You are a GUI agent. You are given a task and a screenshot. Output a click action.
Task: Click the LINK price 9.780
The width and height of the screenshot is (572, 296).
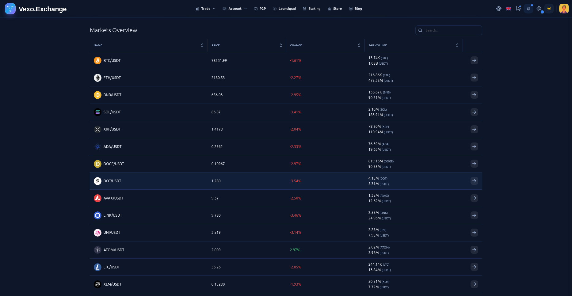[x=216, y=215]
